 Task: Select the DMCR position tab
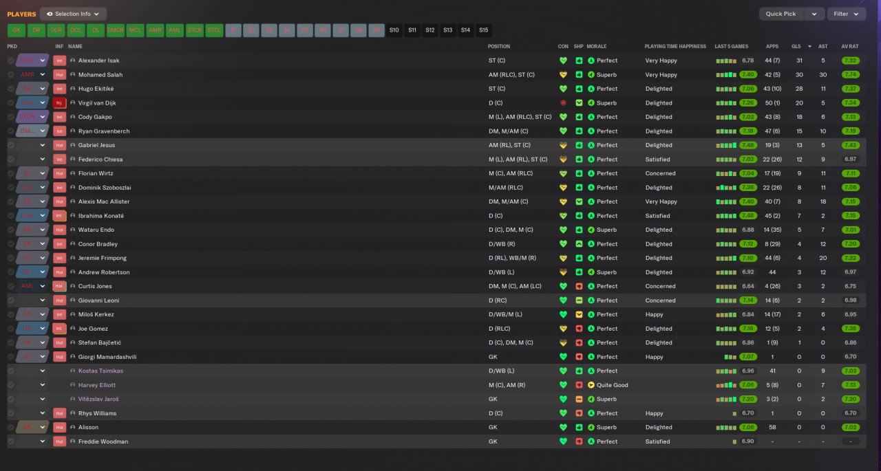(x=116, y=30)
